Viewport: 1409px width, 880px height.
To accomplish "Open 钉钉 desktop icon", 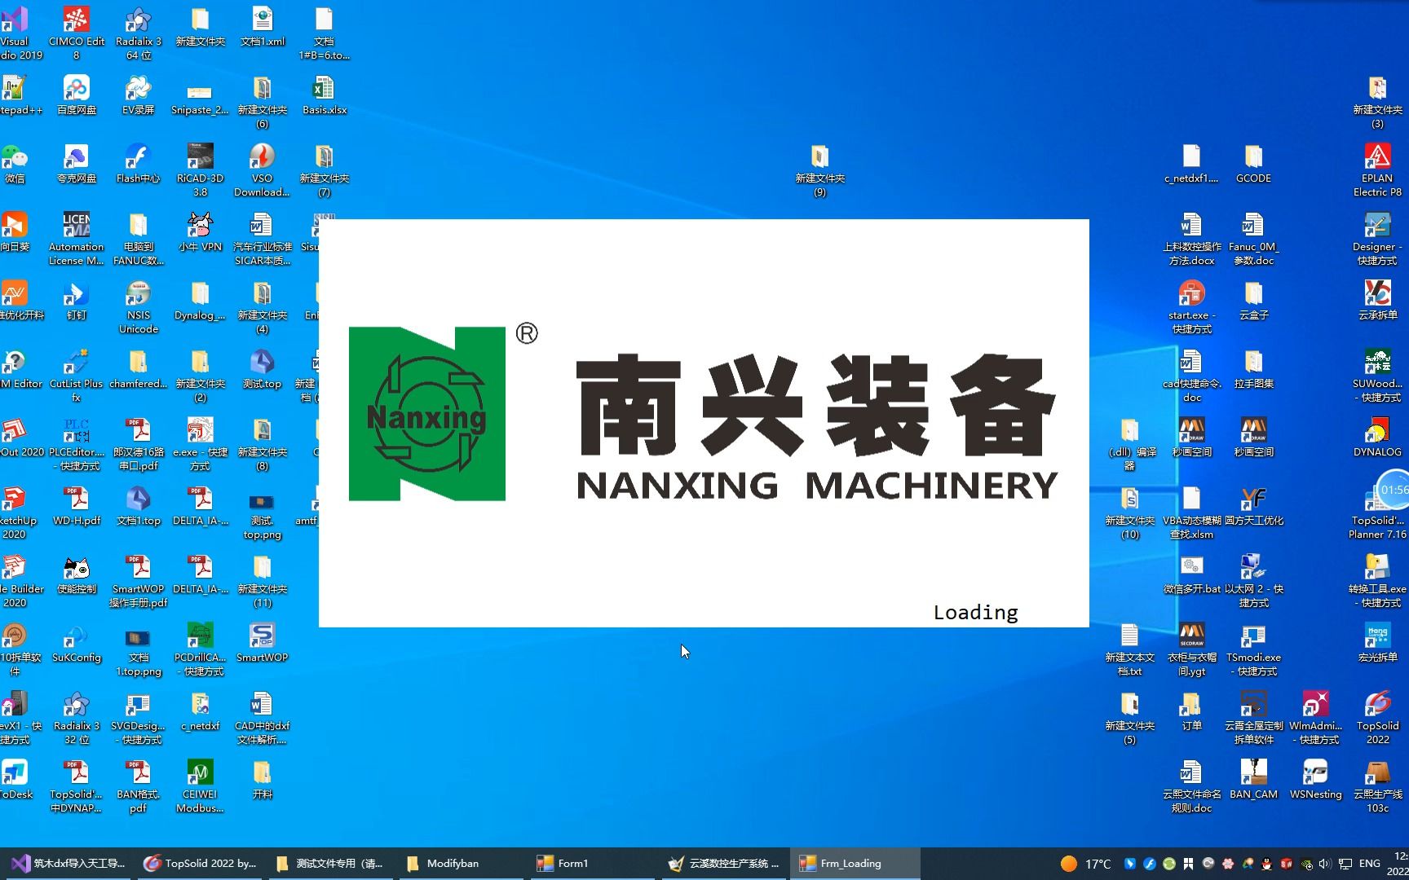I will (x=77, y=300).
